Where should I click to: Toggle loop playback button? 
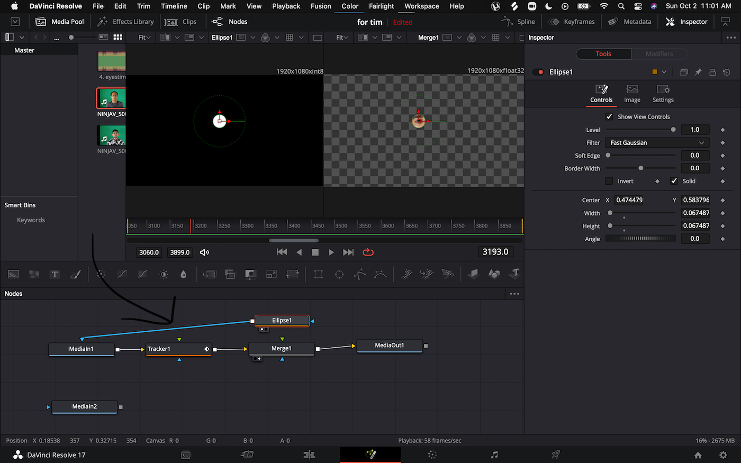pos(368,252)
